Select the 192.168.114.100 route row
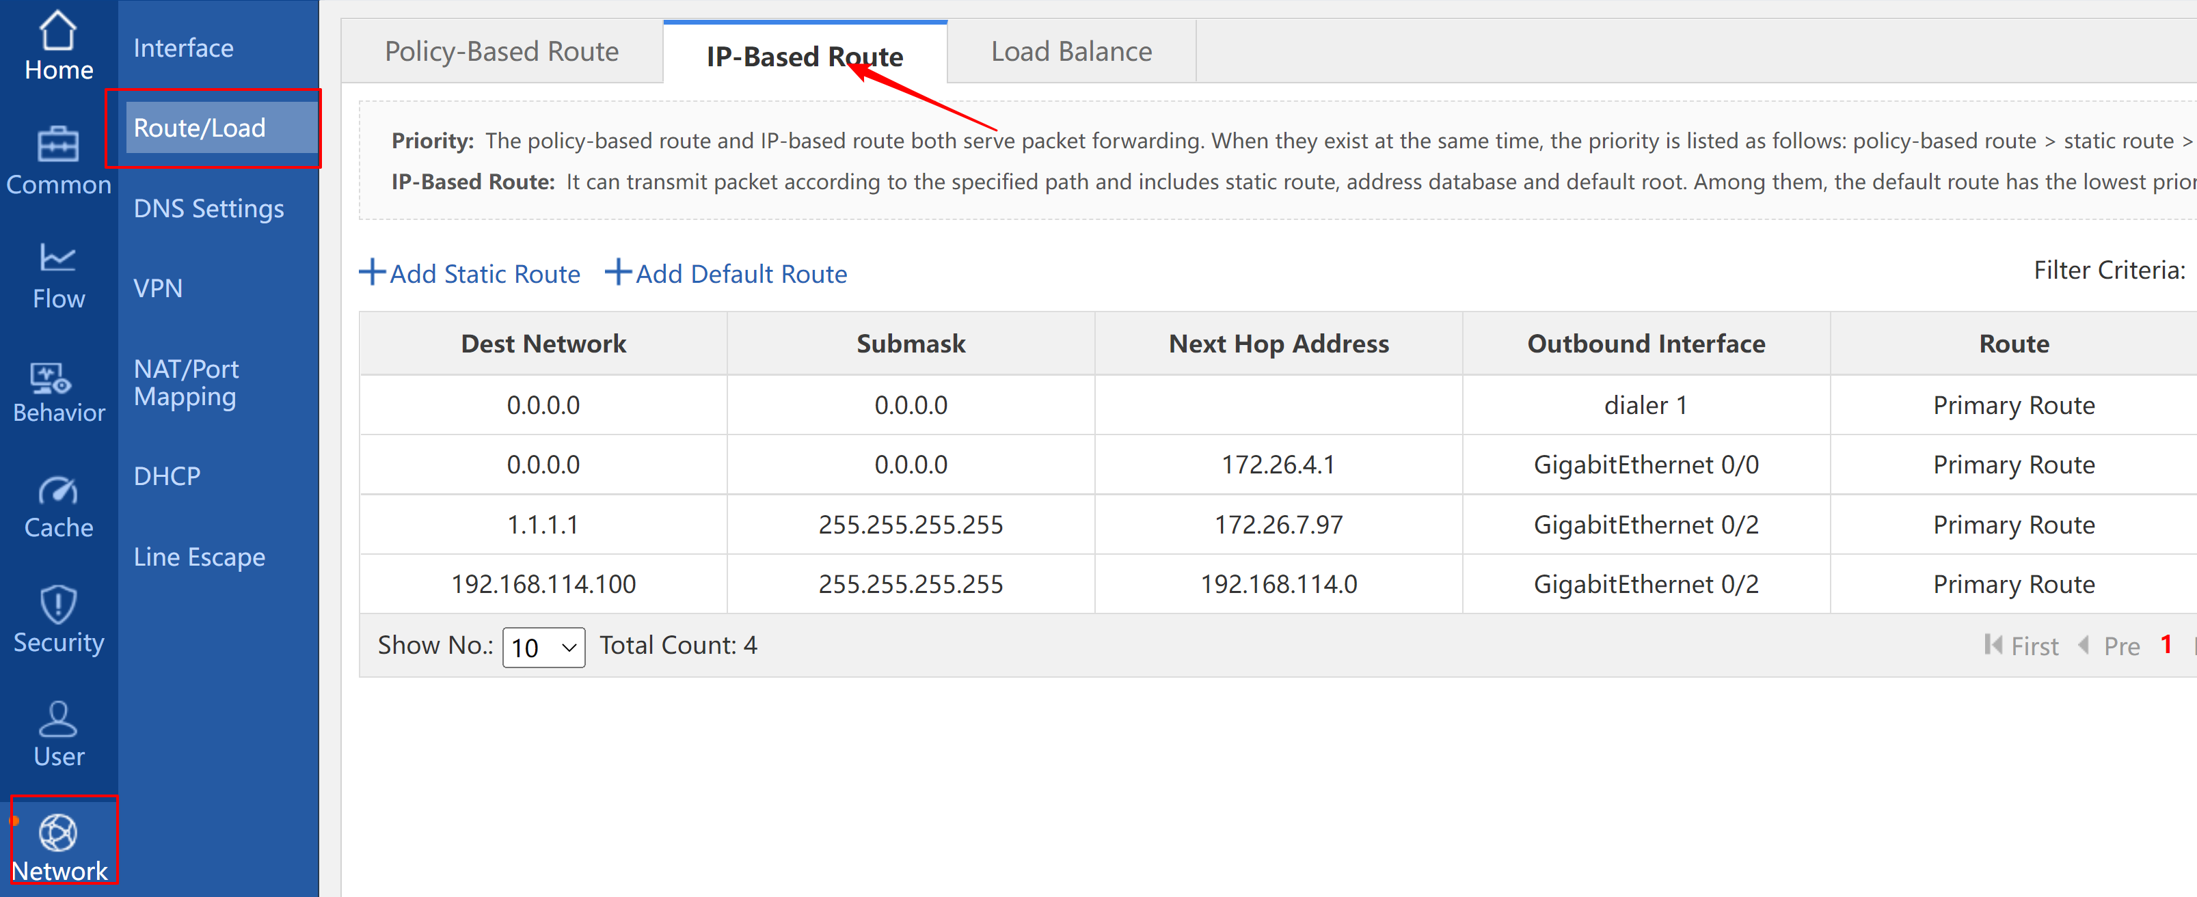 543,584
